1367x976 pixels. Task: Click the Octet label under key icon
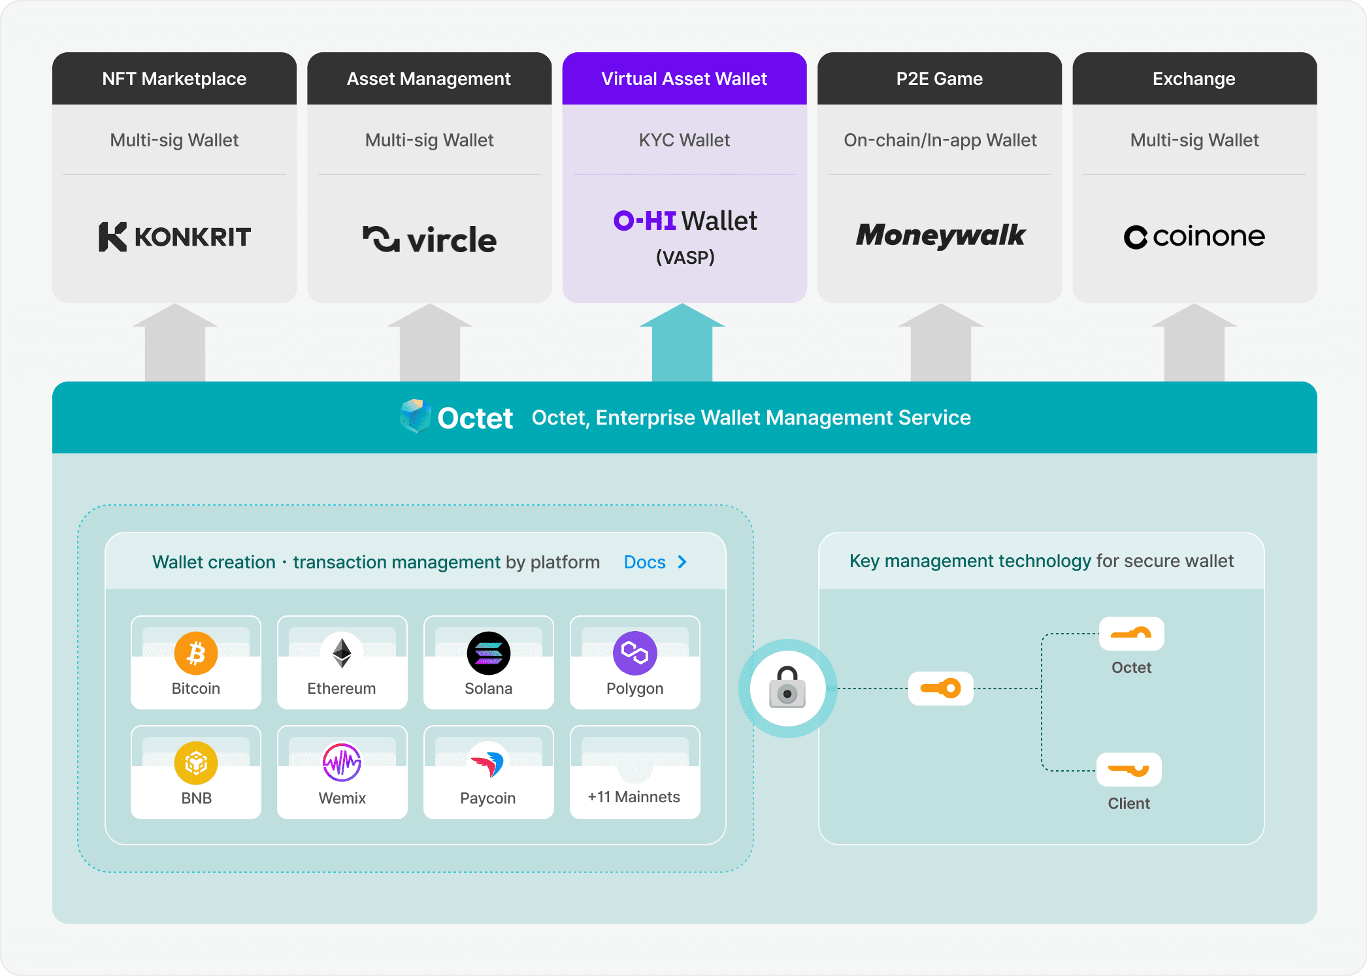click(1132, 668)
